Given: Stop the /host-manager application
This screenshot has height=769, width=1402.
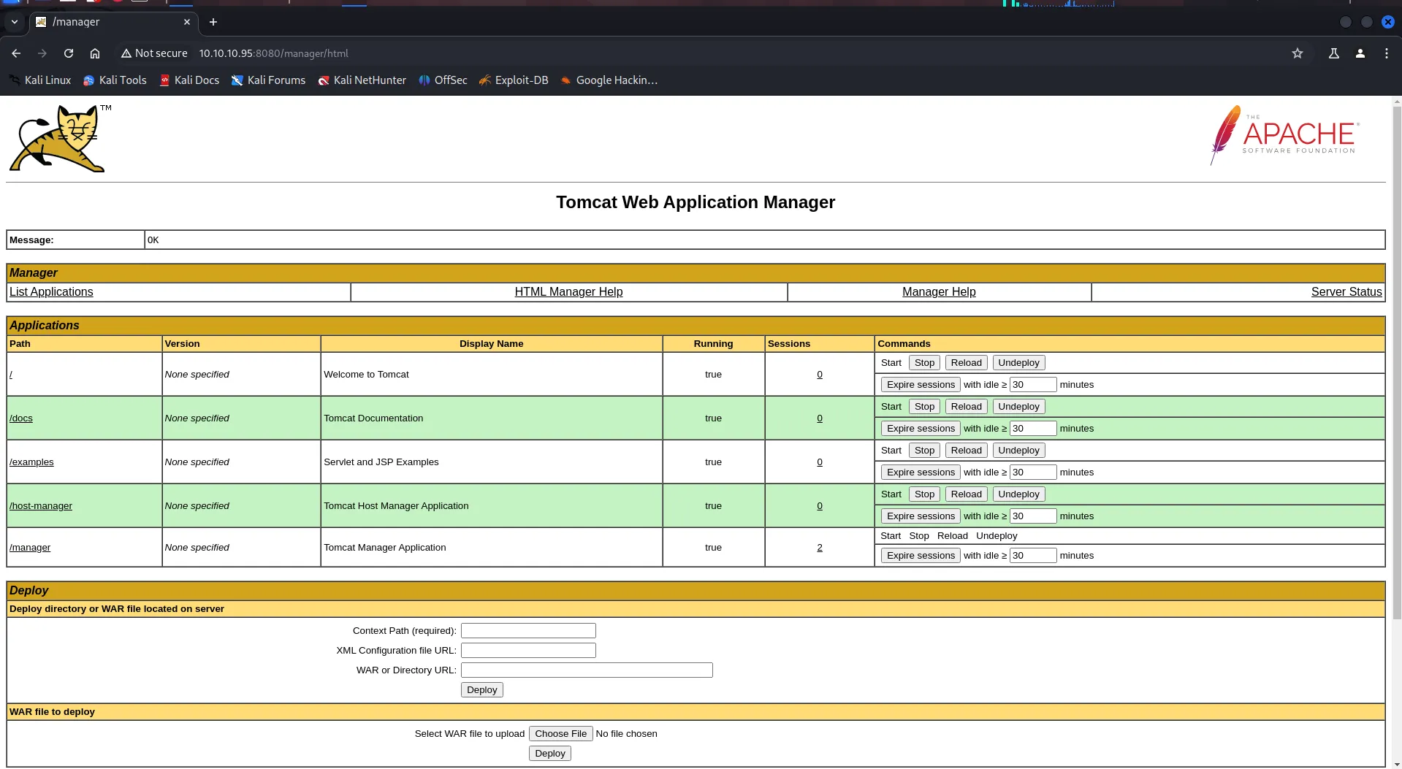Looking at the screenshot, I should [924, 494].
